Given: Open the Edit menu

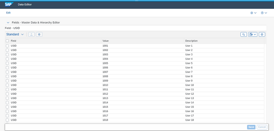Looking at the screenshot, I should tap(8, 13).
